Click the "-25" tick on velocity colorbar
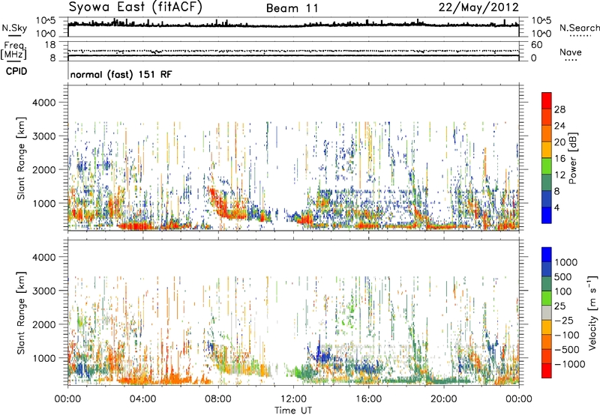Viewport: 600px width, 415px height. (x=565, y=320)
